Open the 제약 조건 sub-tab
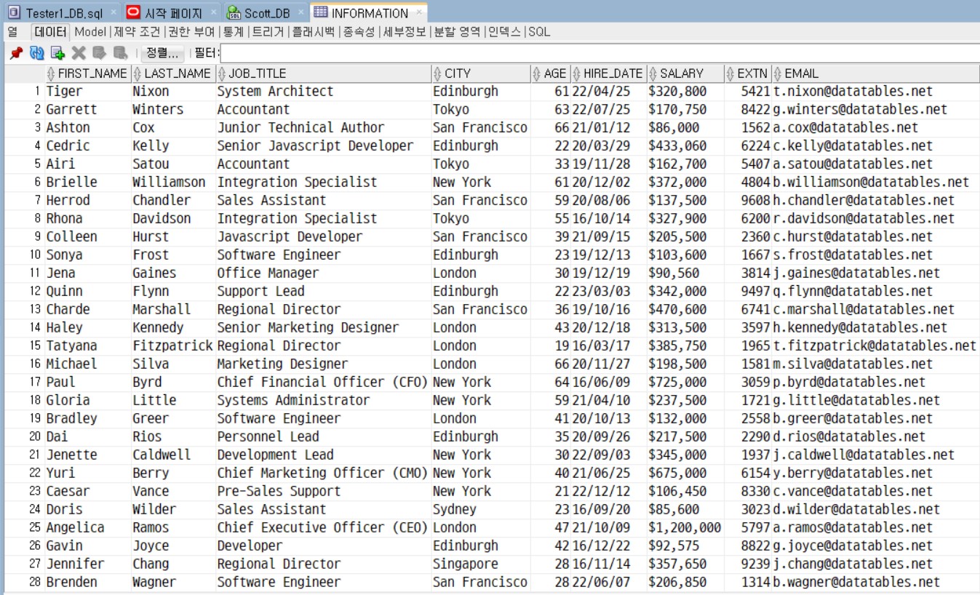Image resolution: width=980 pixels, height=595 pixels. point(138,32)
